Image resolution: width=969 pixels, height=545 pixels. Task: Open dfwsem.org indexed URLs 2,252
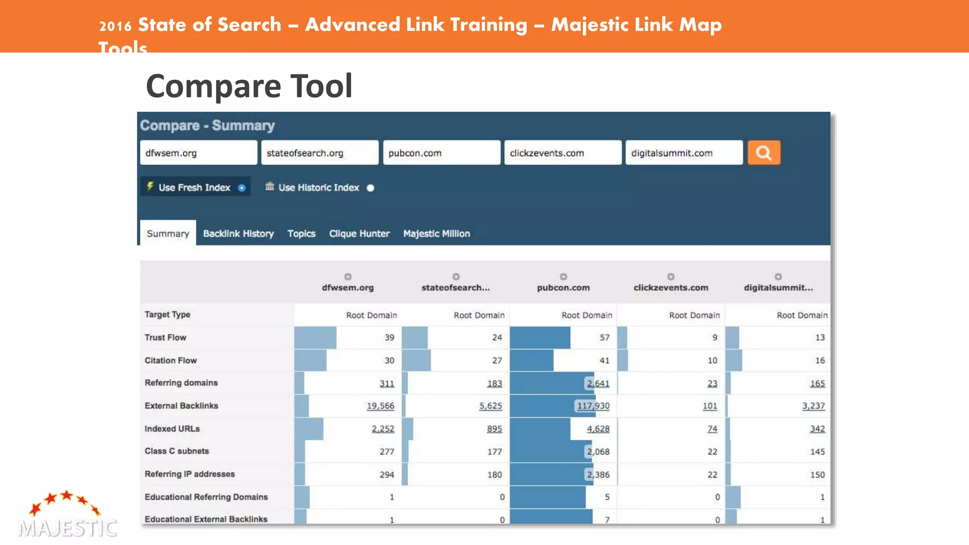383,429
